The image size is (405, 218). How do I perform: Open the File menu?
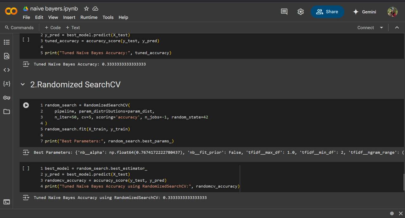pos(26,17)
